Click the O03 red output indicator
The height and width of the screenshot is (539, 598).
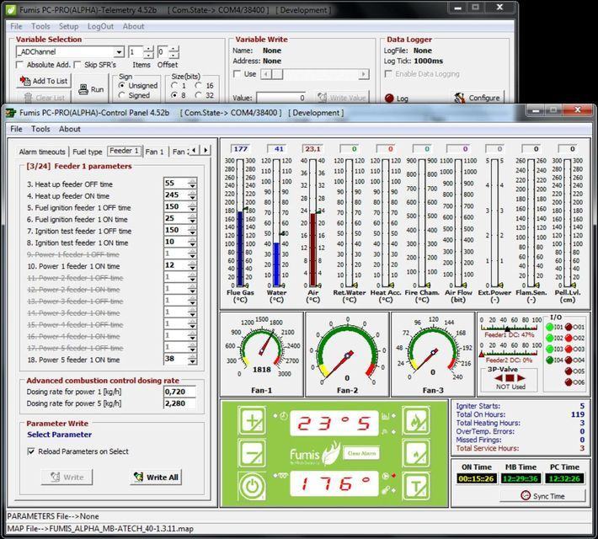[569, 349]
